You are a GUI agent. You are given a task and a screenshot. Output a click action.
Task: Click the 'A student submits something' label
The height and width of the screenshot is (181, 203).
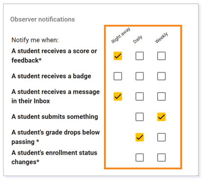tap(55, 117)
